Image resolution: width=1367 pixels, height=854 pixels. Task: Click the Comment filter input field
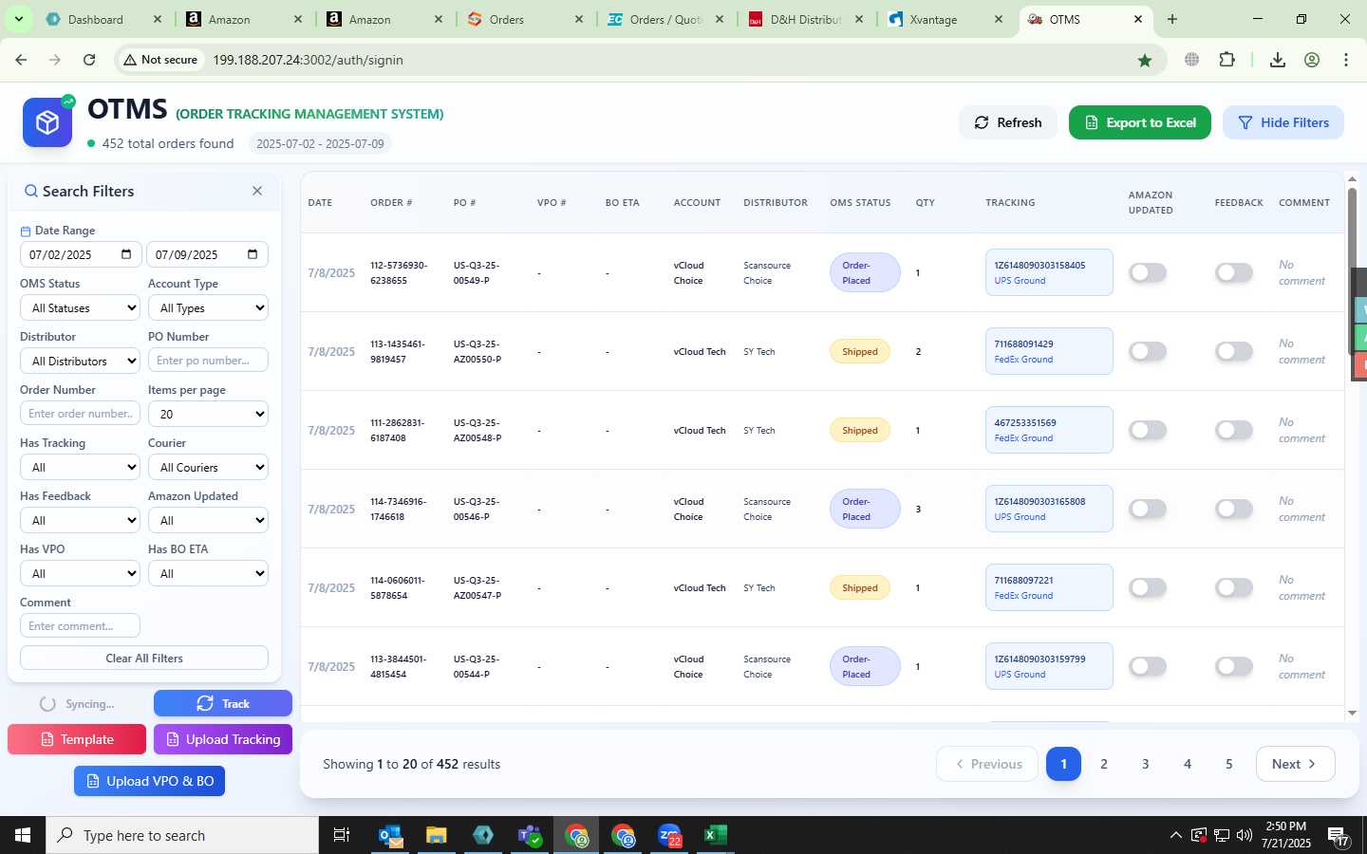point(80,626)
